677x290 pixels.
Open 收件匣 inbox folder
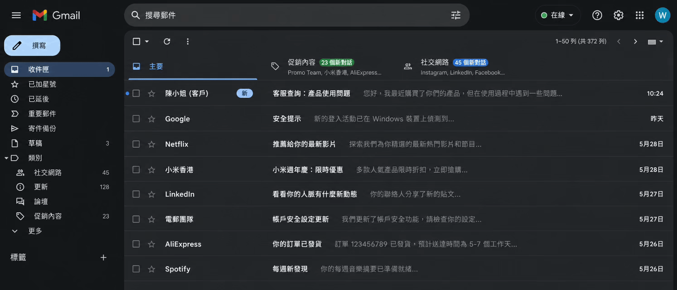59,69
